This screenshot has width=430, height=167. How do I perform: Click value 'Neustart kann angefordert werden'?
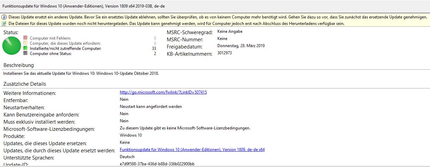[x=151, y=107]
